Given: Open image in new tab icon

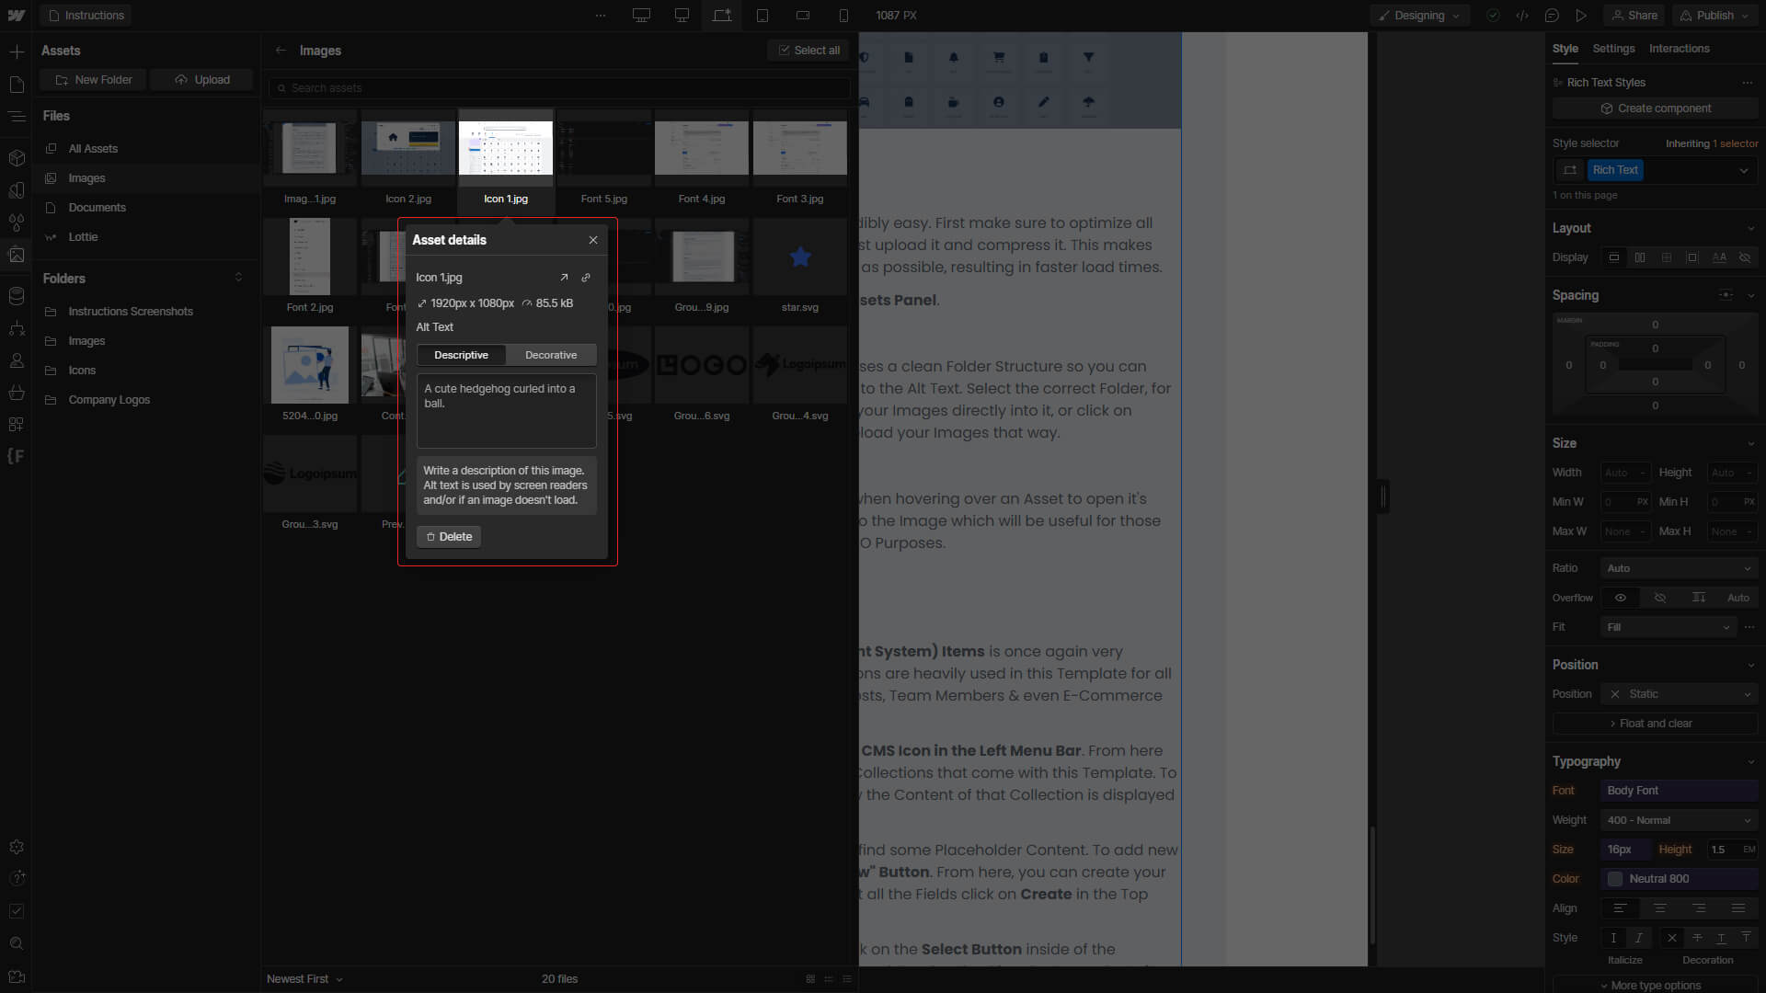Looking at the screenshot, I should pyautogui.click(x=564, y=278).
